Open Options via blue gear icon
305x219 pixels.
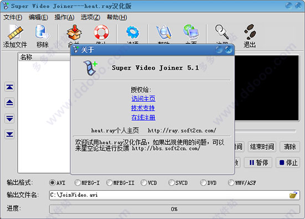click(133, 32)
